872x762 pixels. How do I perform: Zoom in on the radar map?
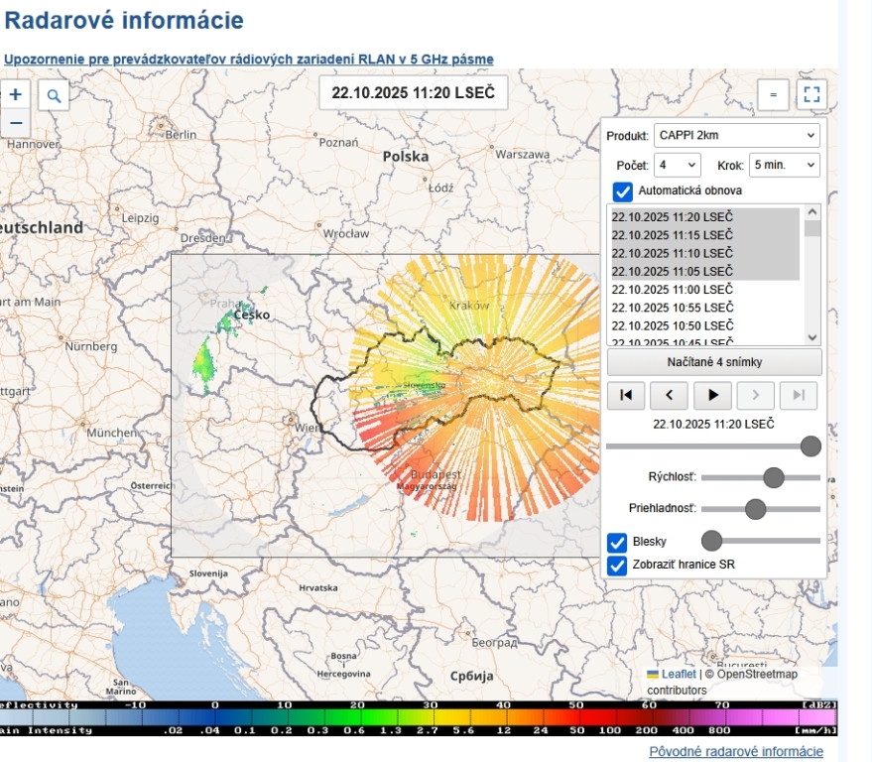click(x=15, y=95)
